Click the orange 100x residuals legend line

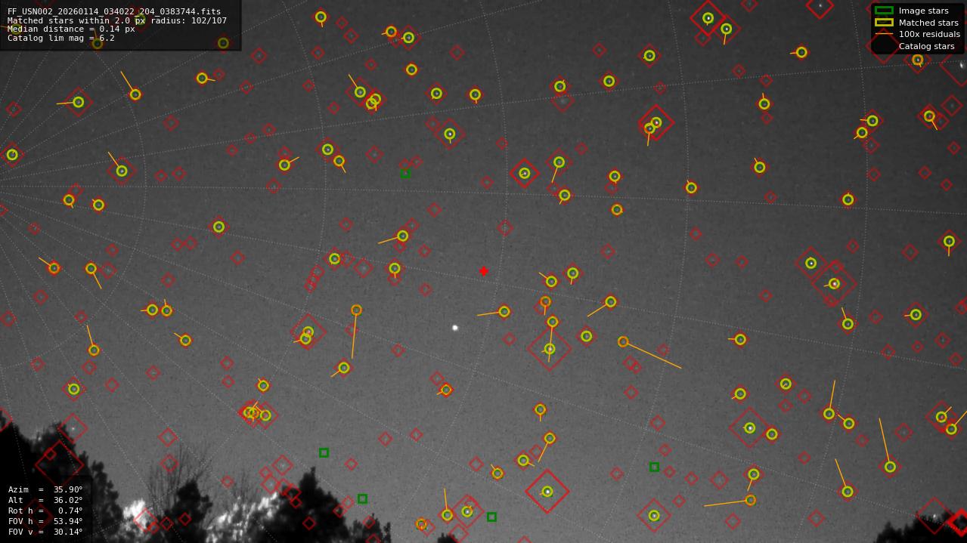coord(884,34)
